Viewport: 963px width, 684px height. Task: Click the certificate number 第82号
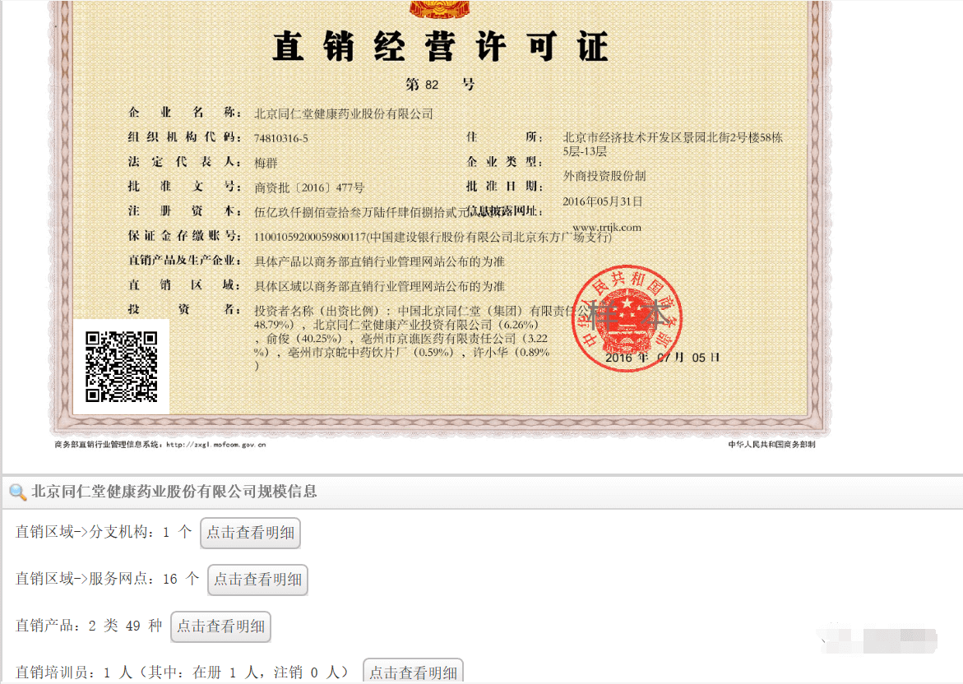[x=440, y=85]
